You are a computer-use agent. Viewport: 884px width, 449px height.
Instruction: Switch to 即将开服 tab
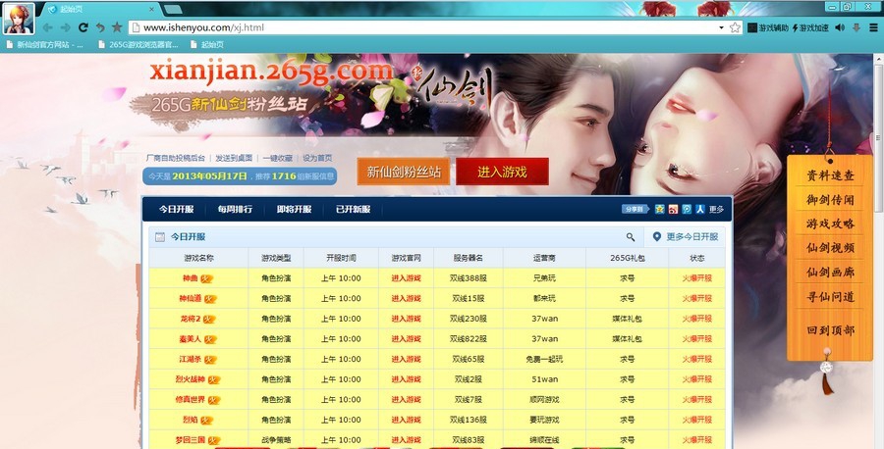pyautogui.click(x=295, y=209)
